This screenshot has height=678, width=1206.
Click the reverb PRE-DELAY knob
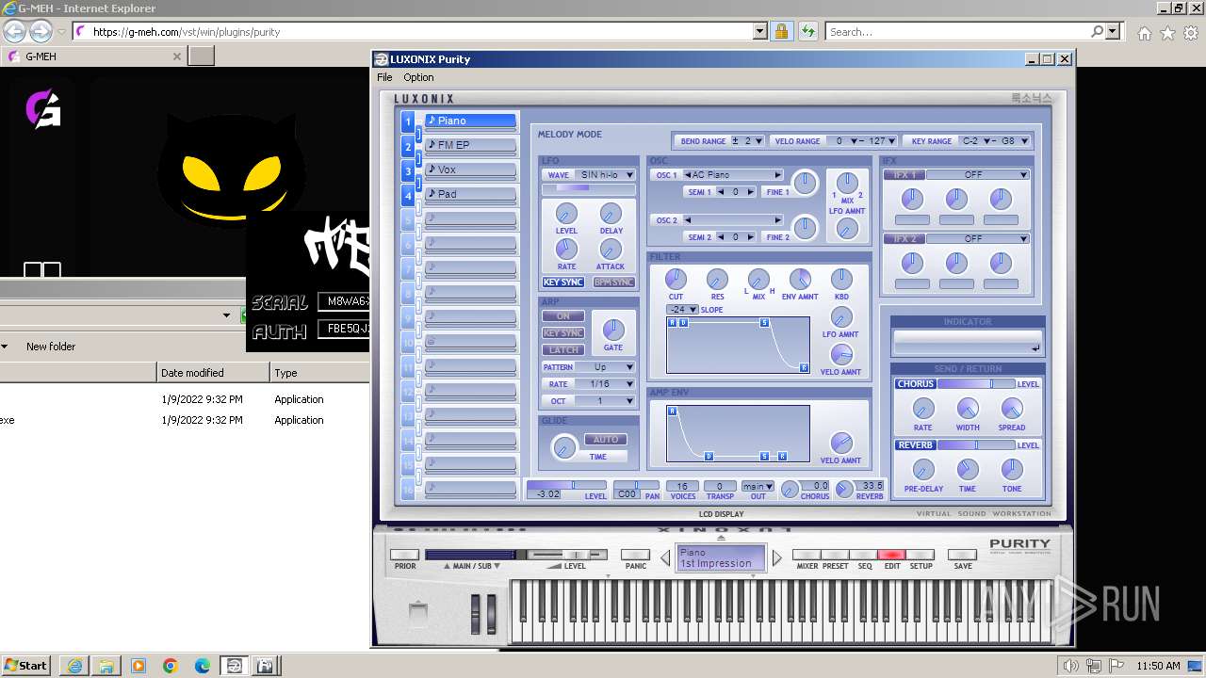[923, 470]
